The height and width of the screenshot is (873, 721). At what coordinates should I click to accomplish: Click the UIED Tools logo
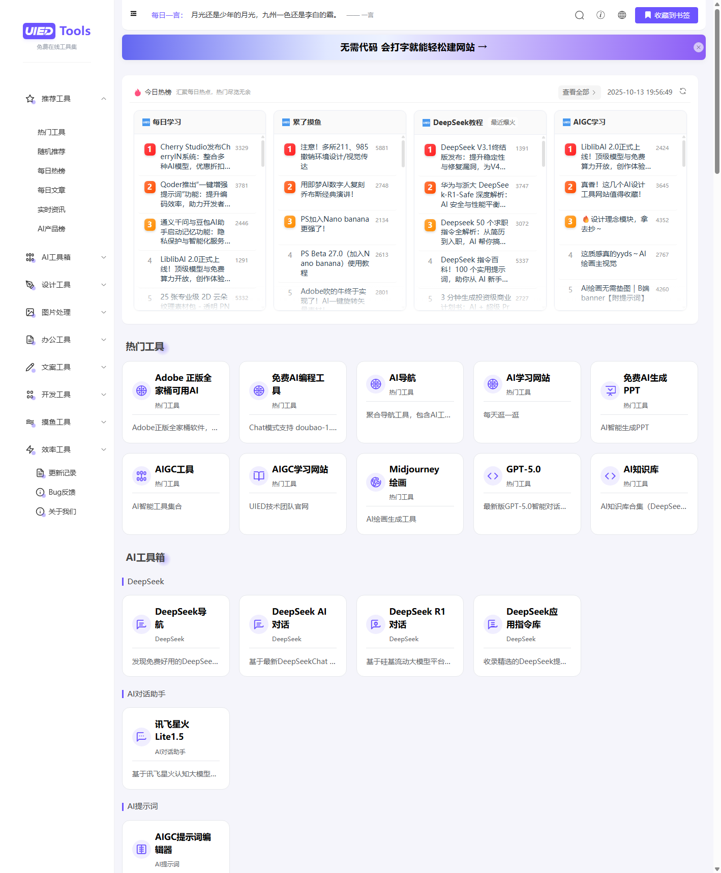[x=57, y=32]
